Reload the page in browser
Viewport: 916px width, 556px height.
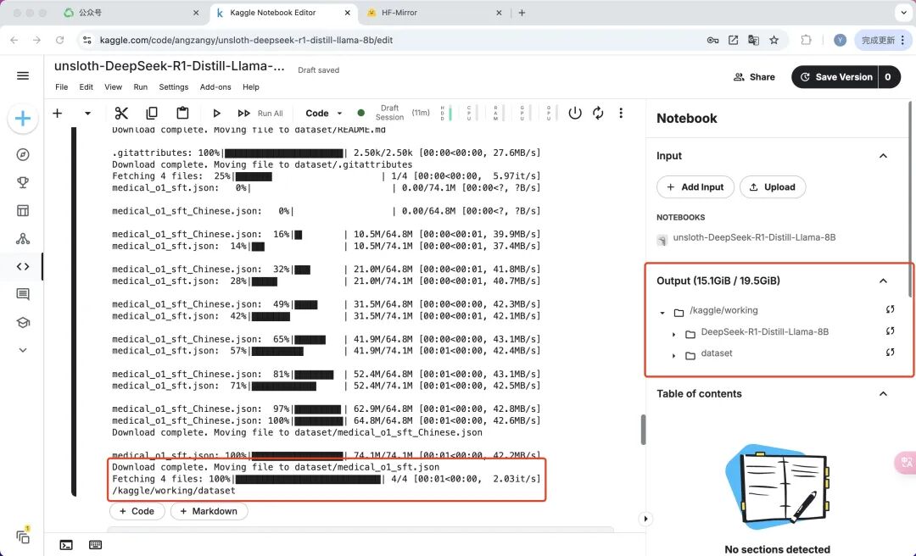tap(59, 41)
